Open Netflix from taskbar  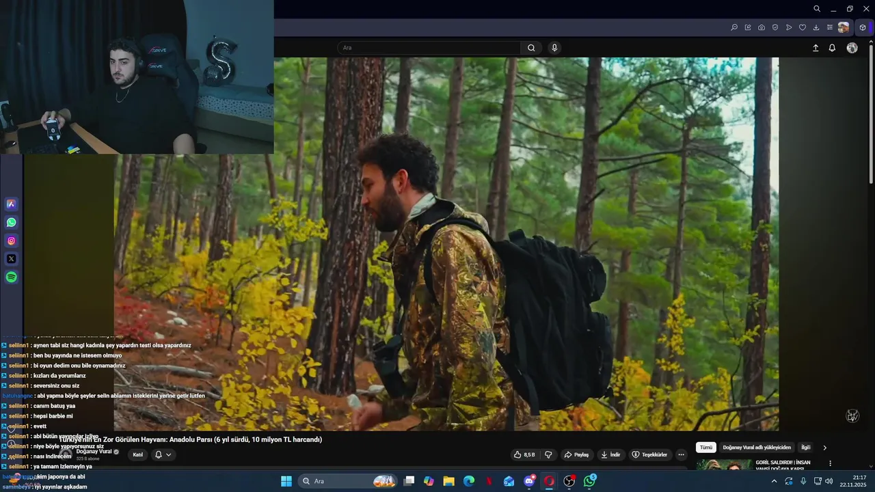489,481
